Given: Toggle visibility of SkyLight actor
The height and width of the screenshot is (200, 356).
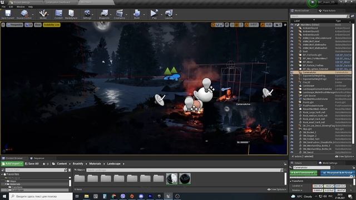Looking at the screenshot, I should [292, 129].
